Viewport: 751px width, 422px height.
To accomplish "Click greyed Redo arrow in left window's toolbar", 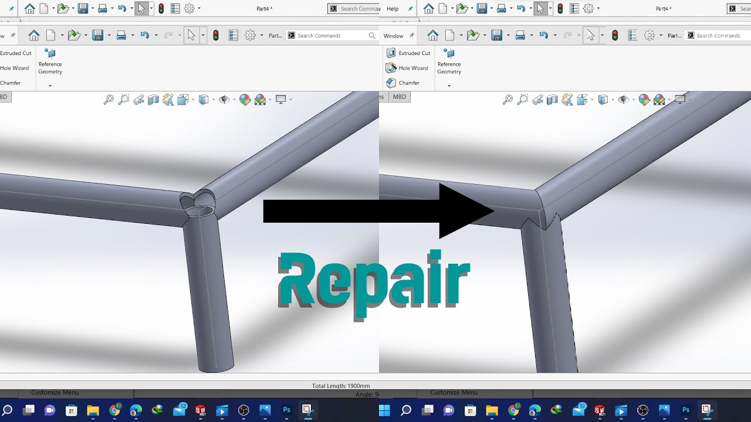I will [168, 36].
